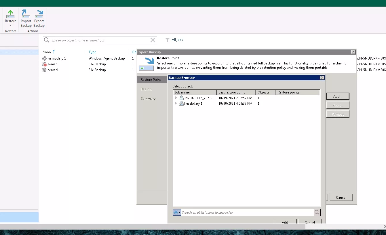Click the 10/19/2021 2:32:52 PM restore point

(x=235, y=98)
